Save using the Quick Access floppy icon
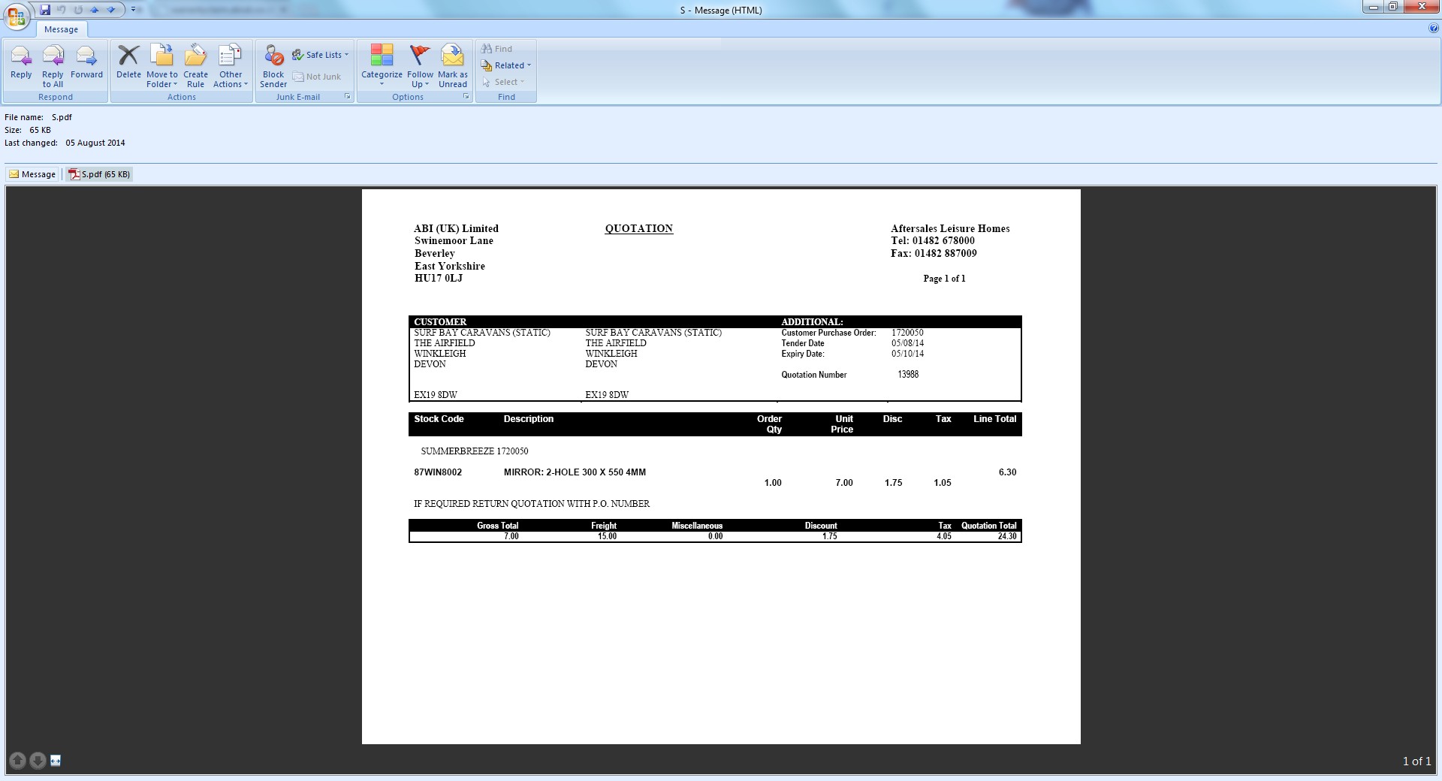Image resolution: width=1442 pixels, height=781 pixels. point(45,10)
